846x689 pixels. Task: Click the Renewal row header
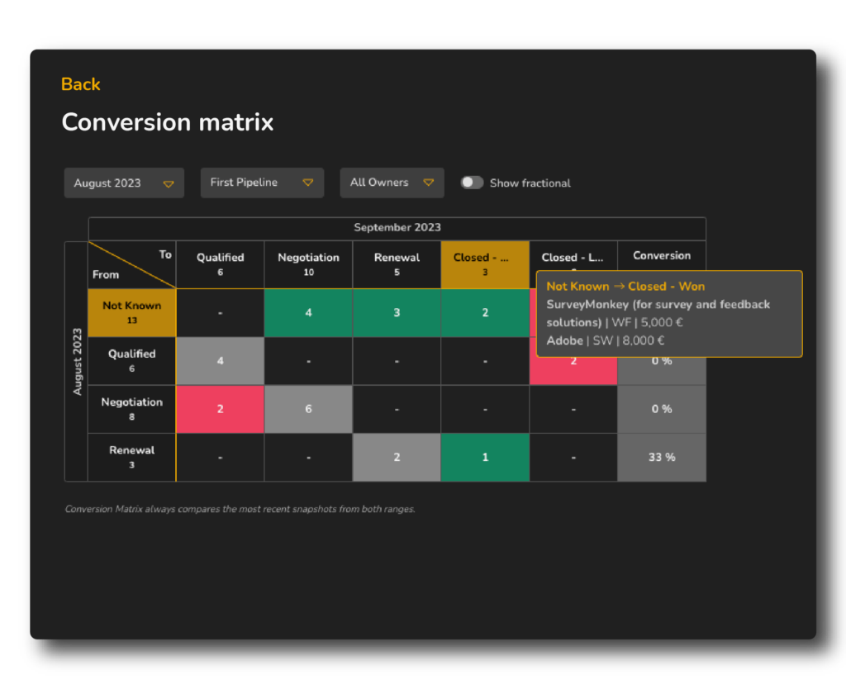(132, 457)
